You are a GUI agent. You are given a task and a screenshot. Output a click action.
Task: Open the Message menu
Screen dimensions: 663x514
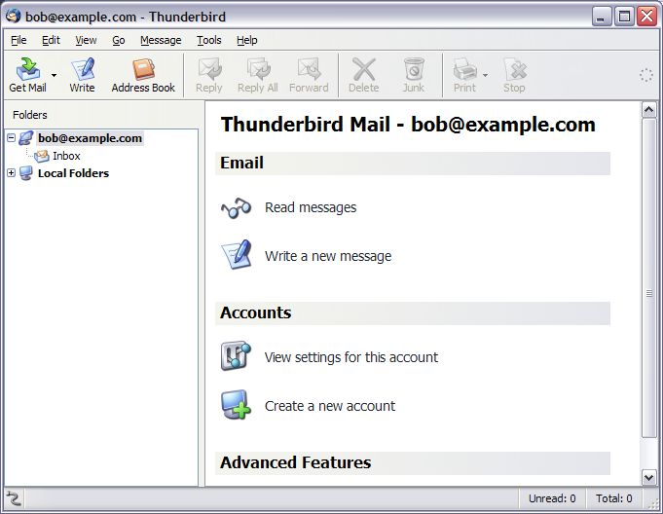coord(161,40)
